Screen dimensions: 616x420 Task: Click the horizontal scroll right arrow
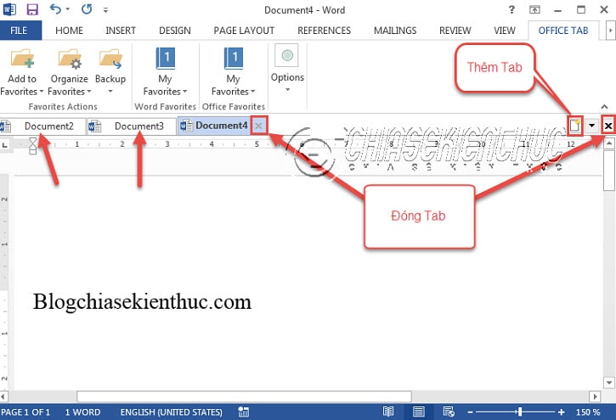[x=595, y=396]
